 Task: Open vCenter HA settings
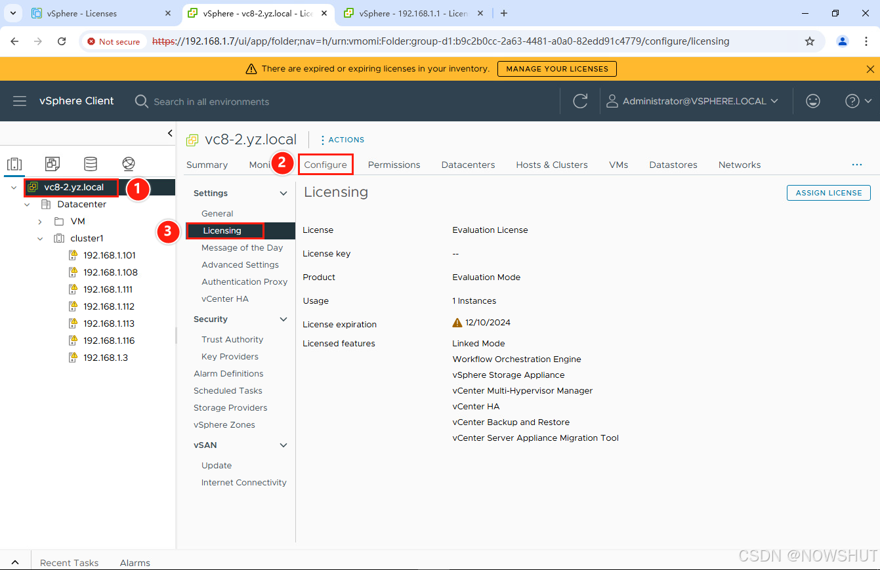point(225,299)
